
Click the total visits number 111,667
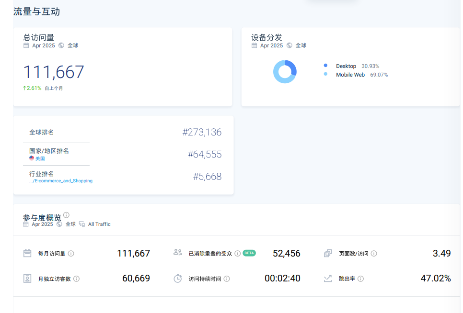coord(54,72)
